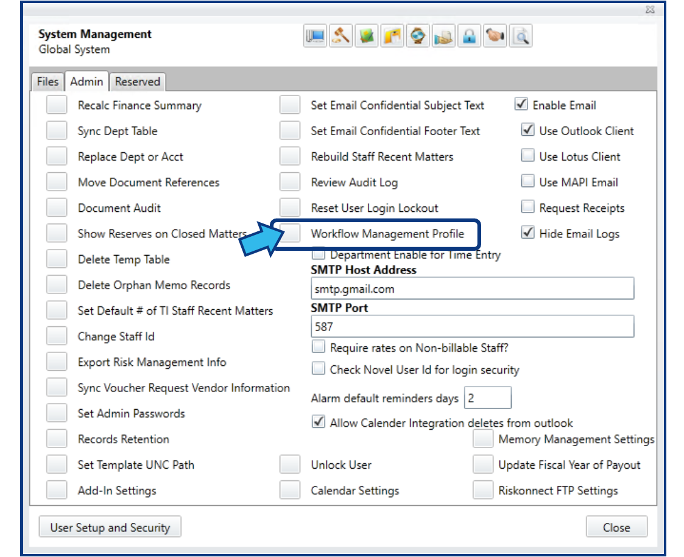Click the wristwatch toolbar icon
Image resolution: width=684 pixels, height=557 pixels.
(418, 36)
